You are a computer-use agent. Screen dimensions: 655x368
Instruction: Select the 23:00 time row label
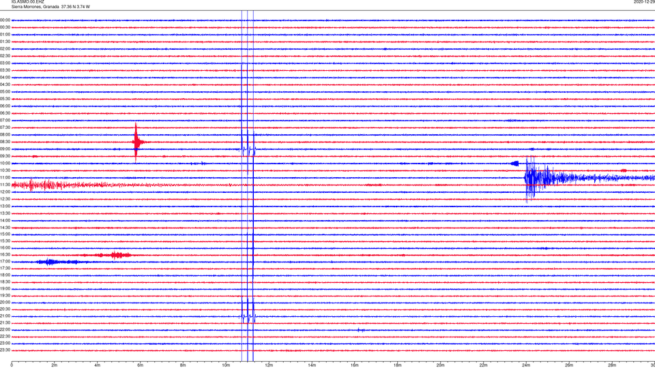coord(5,343)
